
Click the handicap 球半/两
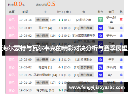pos(111,67)
